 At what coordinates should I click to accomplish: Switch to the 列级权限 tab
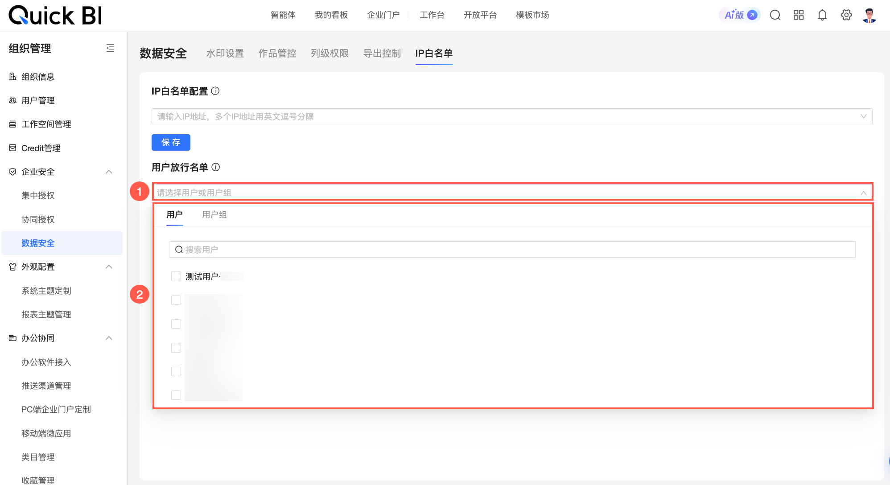tap(330, 53)
